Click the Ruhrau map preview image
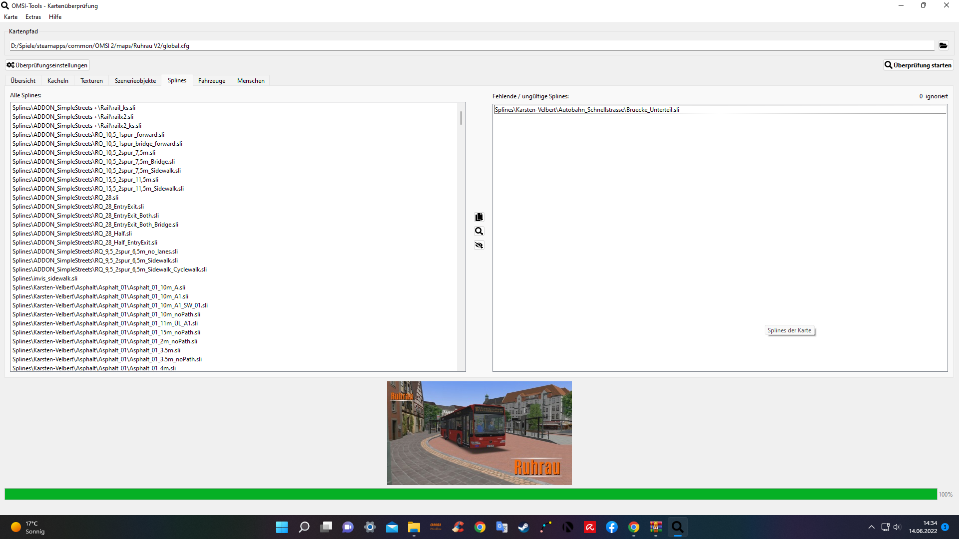Viewport: 959px width, 539px height. (479, 433)
